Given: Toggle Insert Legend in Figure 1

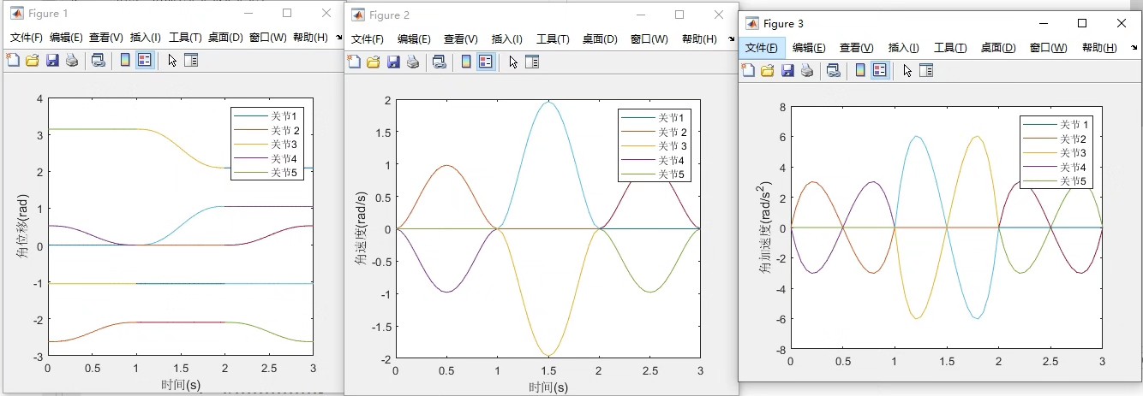Looking at the screenshot, I should pos(144,60).
